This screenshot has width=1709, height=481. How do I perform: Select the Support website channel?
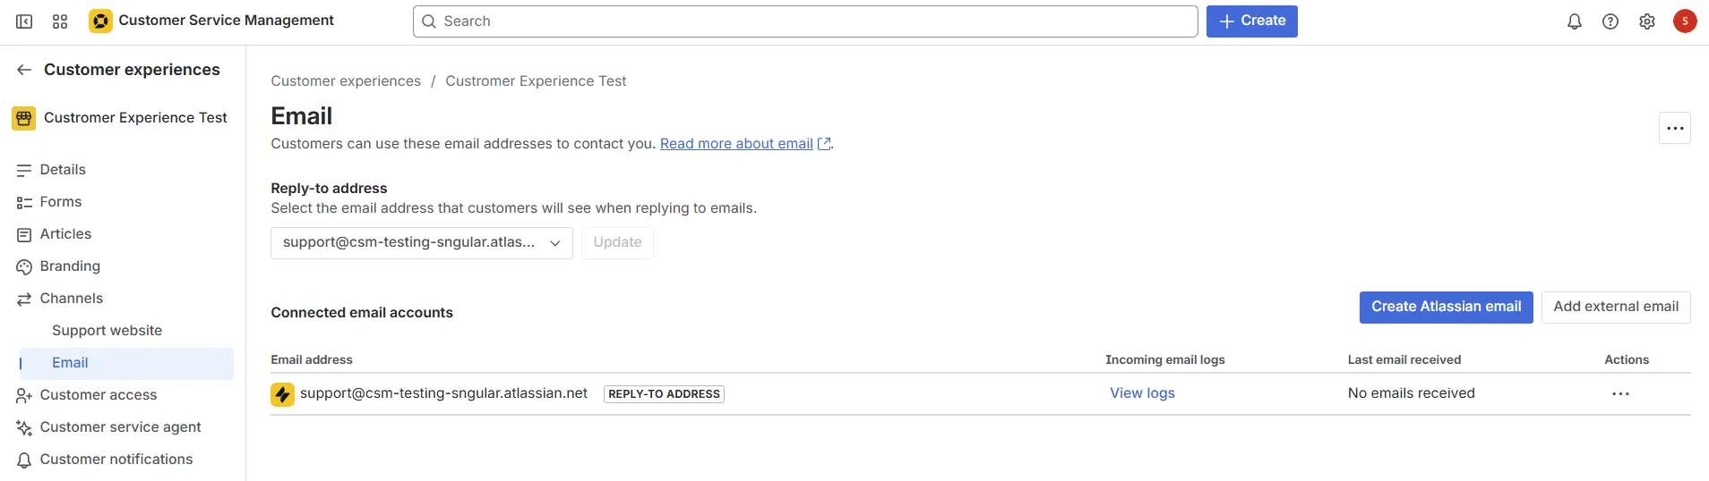tap(107, 331)
